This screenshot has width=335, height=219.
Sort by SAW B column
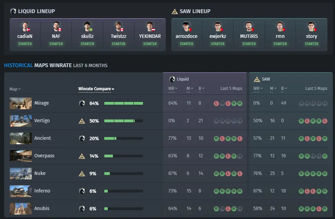click(x=284, y=88)
